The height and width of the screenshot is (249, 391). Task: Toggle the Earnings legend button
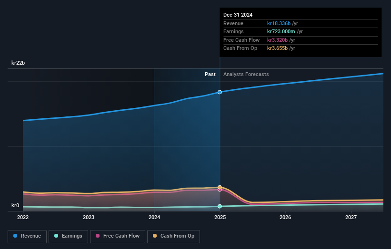pyautogui.click(x=68, y=236)
